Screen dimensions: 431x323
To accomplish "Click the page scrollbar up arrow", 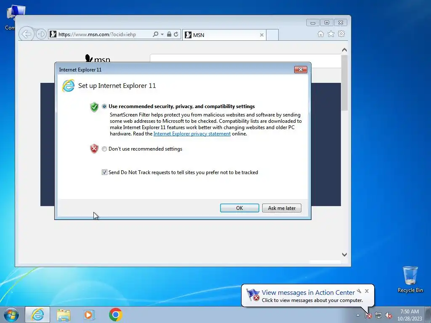I will coord(344,50).
